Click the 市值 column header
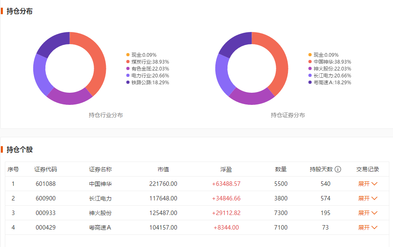 pos(163,169)
